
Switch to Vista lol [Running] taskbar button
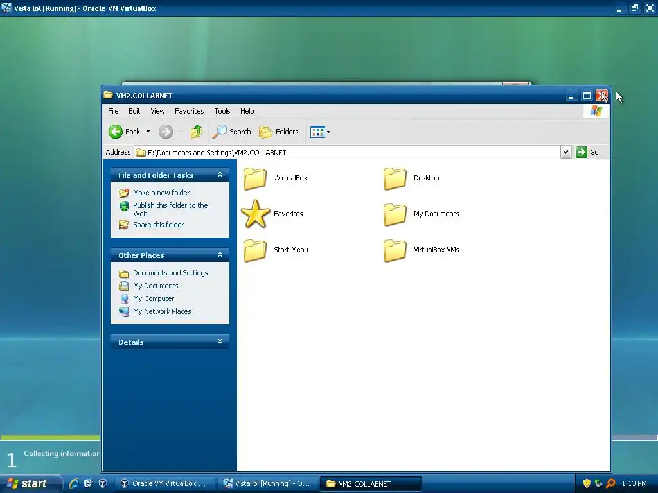click(x=268, y=483)
